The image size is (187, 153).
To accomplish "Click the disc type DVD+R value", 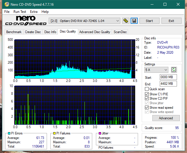I will pyautogui.click(x=162, y=43).
